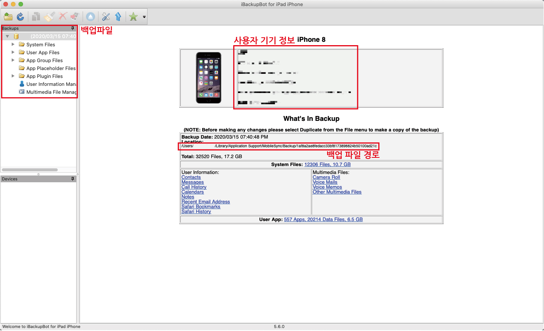Open the Safari History link
544x331 pixels.
196,212
